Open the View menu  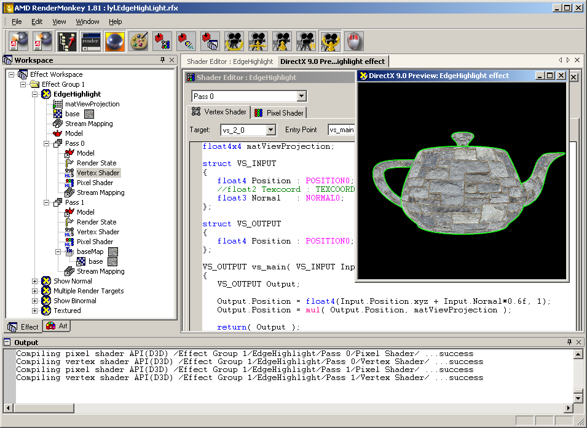tap(59, 22)
